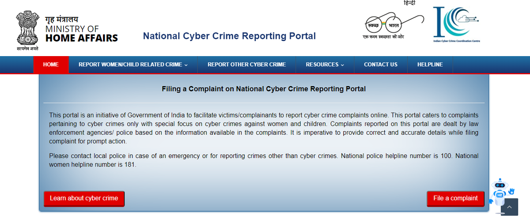Click the scroll-to-top arrow button

tap(509, 207)
